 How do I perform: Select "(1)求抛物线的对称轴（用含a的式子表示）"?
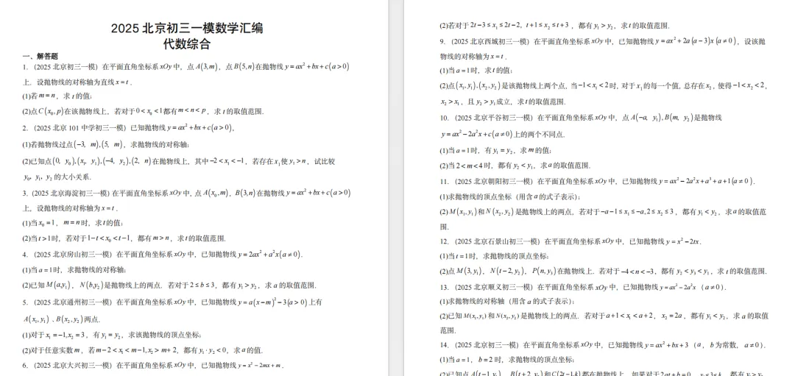[x=507, y=301]
